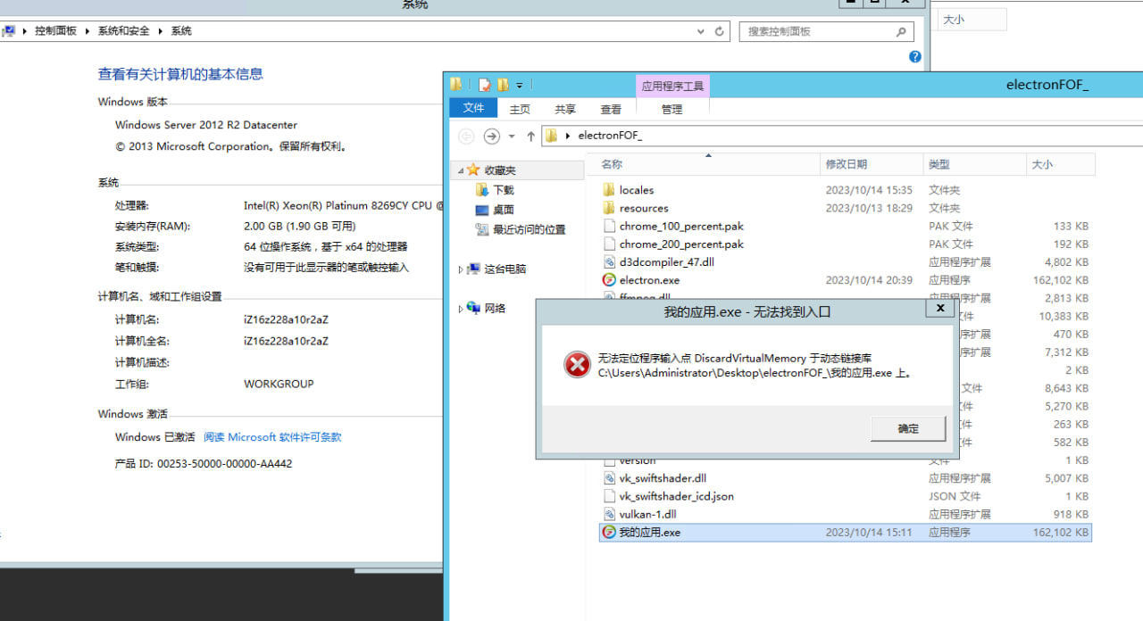Click the help question mark icon in 系统 window
1143x621 pixels.
(x=914, y=56)
